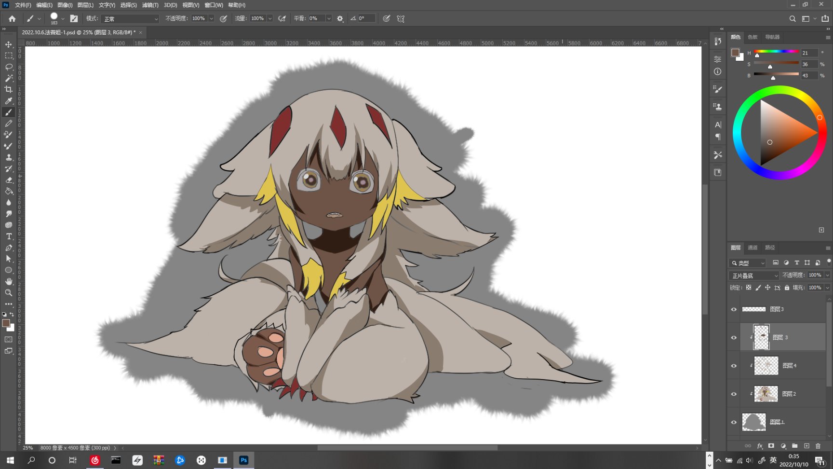Toggle airbrush-style build-up effects

tap(282, 18)
